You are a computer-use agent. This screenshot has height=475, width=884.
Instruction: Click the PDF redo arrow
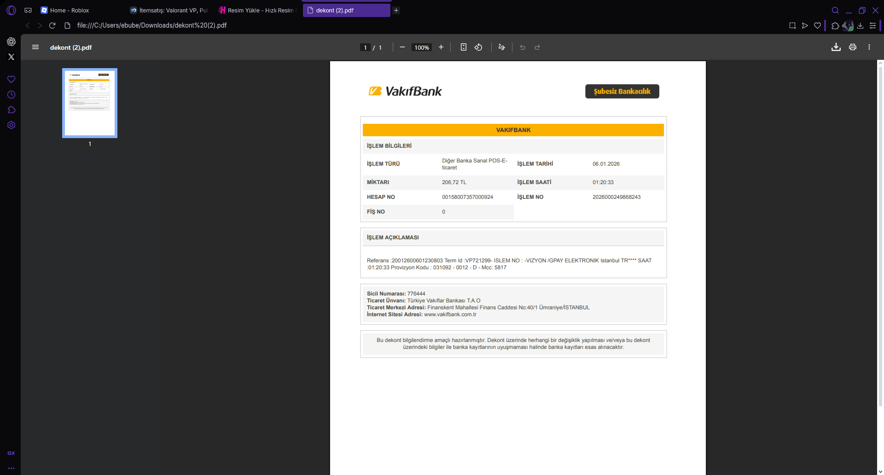[x=537, y=47]
